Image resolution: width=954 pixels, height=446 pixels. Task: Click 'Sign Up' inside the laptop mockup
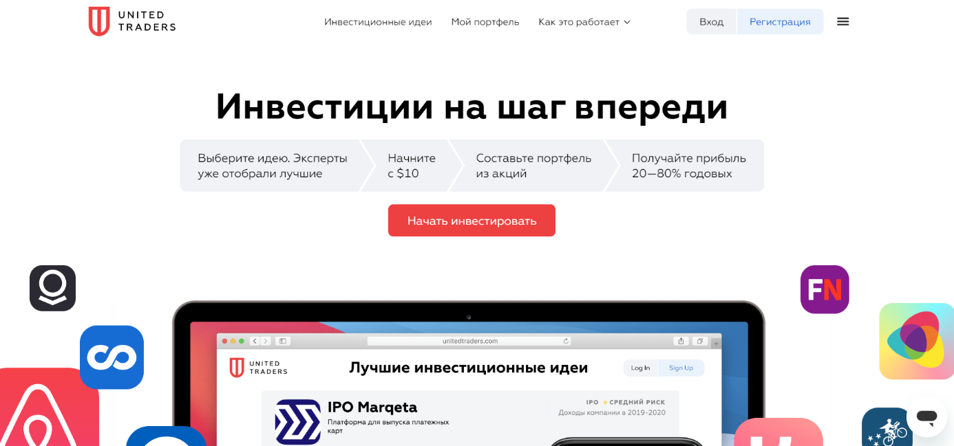[681, 368]
